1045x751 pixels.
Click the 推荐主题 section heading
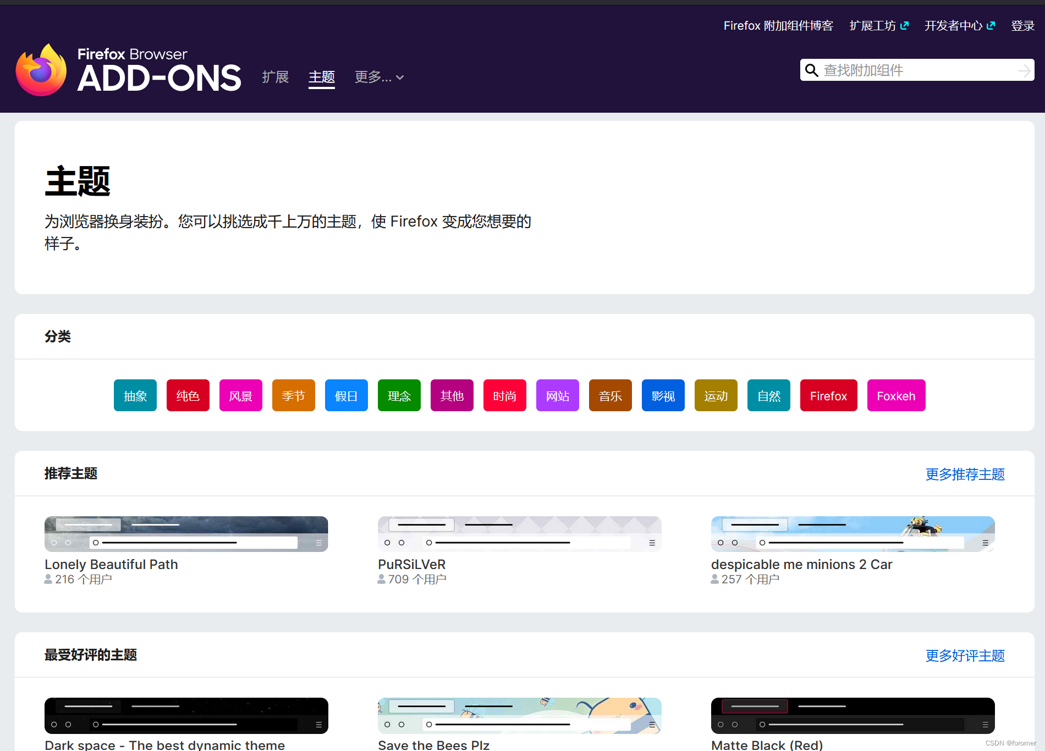[71, 473]
